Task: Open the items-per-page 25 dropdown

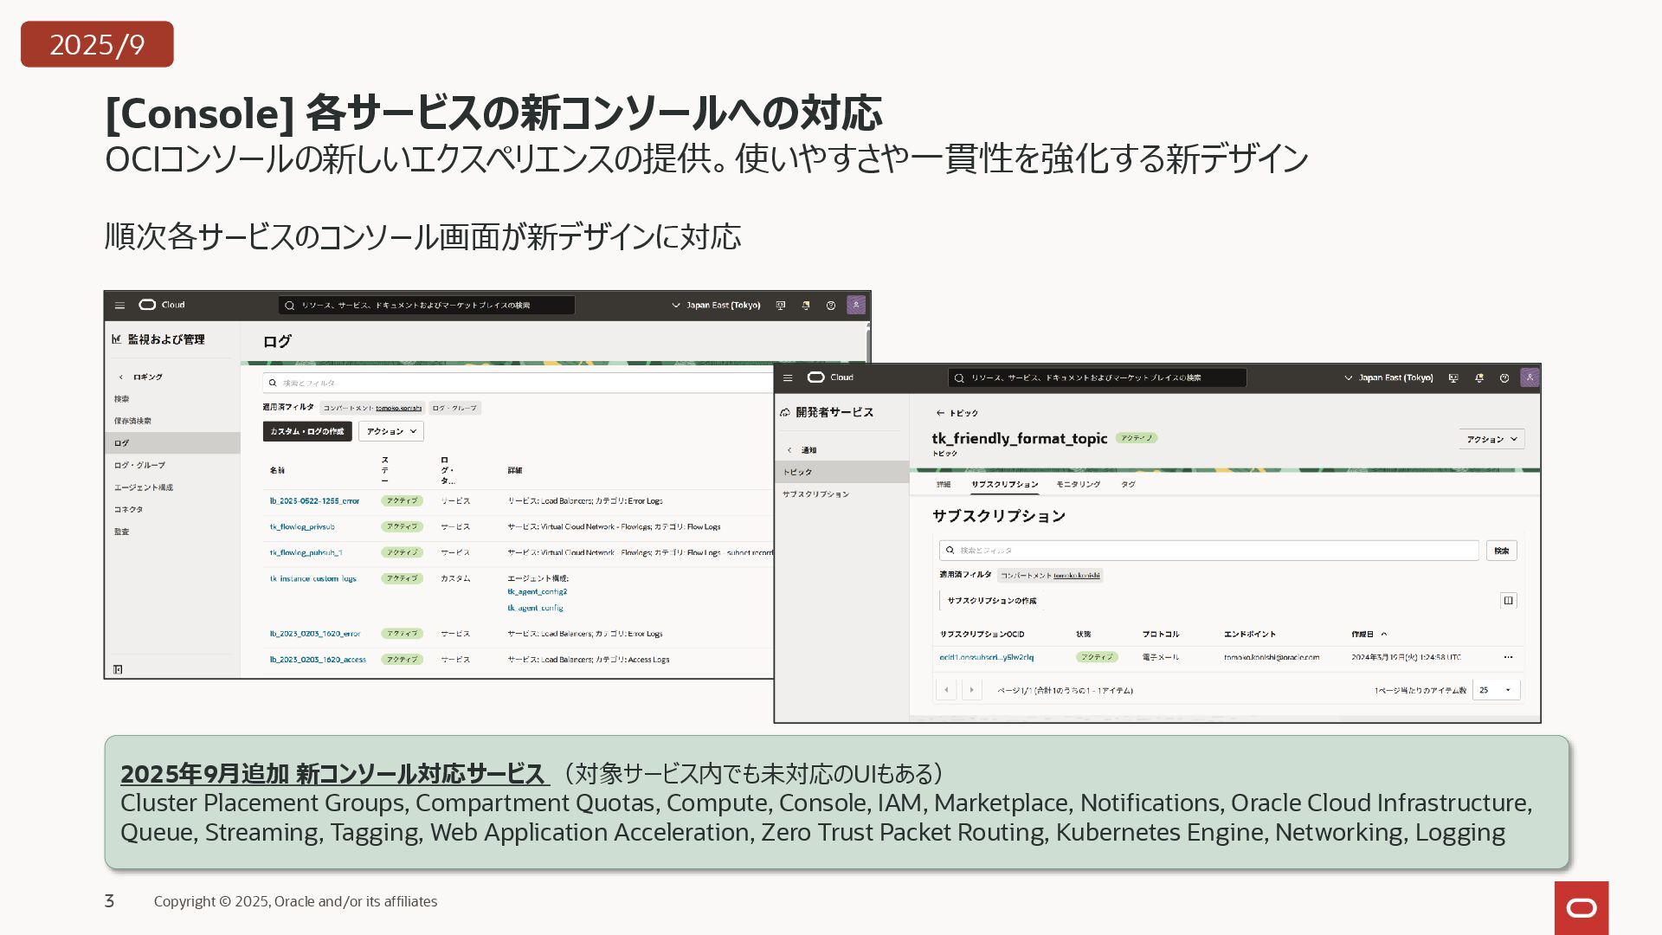Action: click(x=1496, y=690)
